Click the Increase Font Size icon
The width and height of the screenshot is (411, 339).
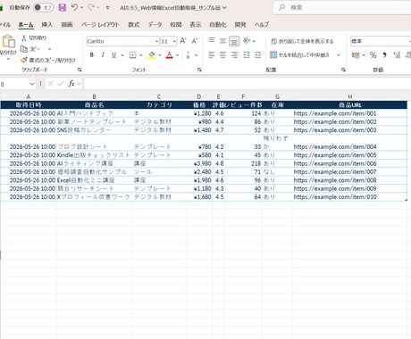pos(183,41)
